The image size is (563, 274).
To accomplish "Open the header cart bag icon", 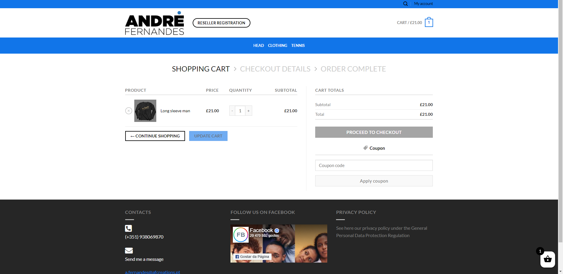I will (429, 23).
